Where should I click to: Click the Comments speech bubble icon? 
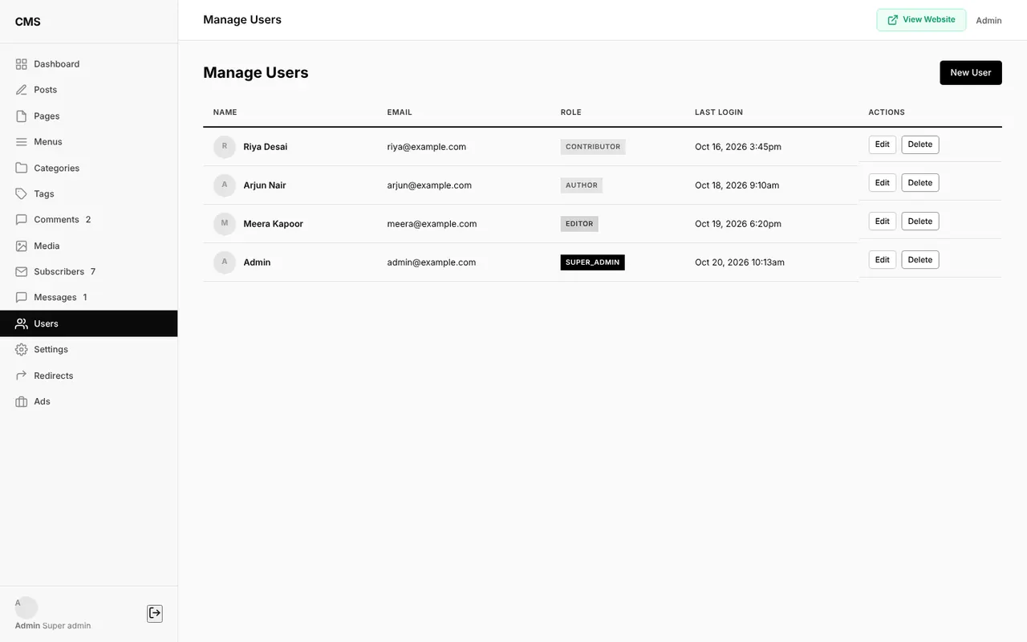click(x=22, y=220)
